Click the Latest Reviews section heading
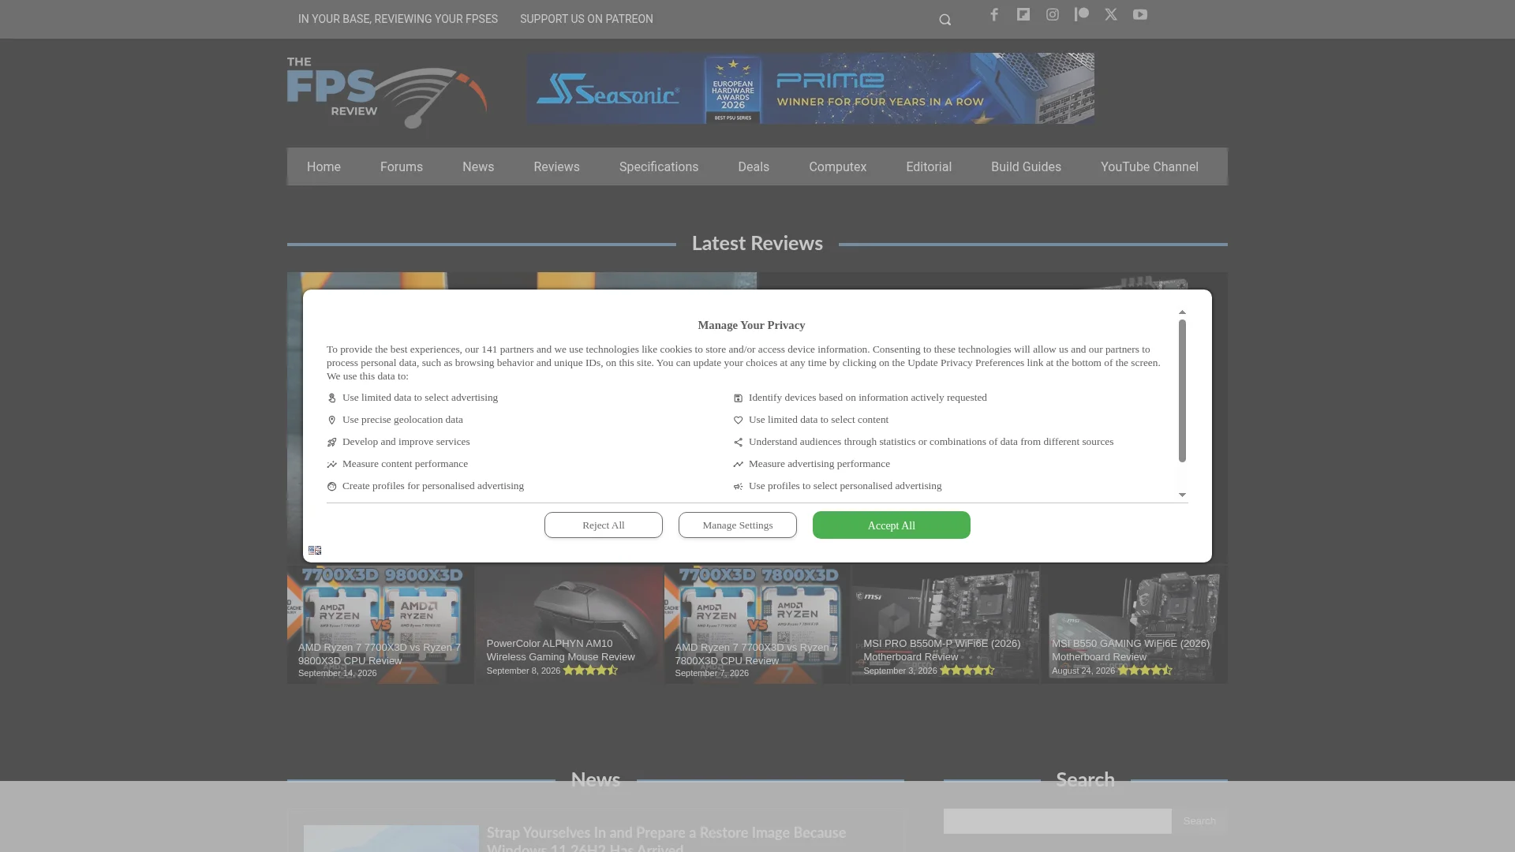 coord(757,243)
